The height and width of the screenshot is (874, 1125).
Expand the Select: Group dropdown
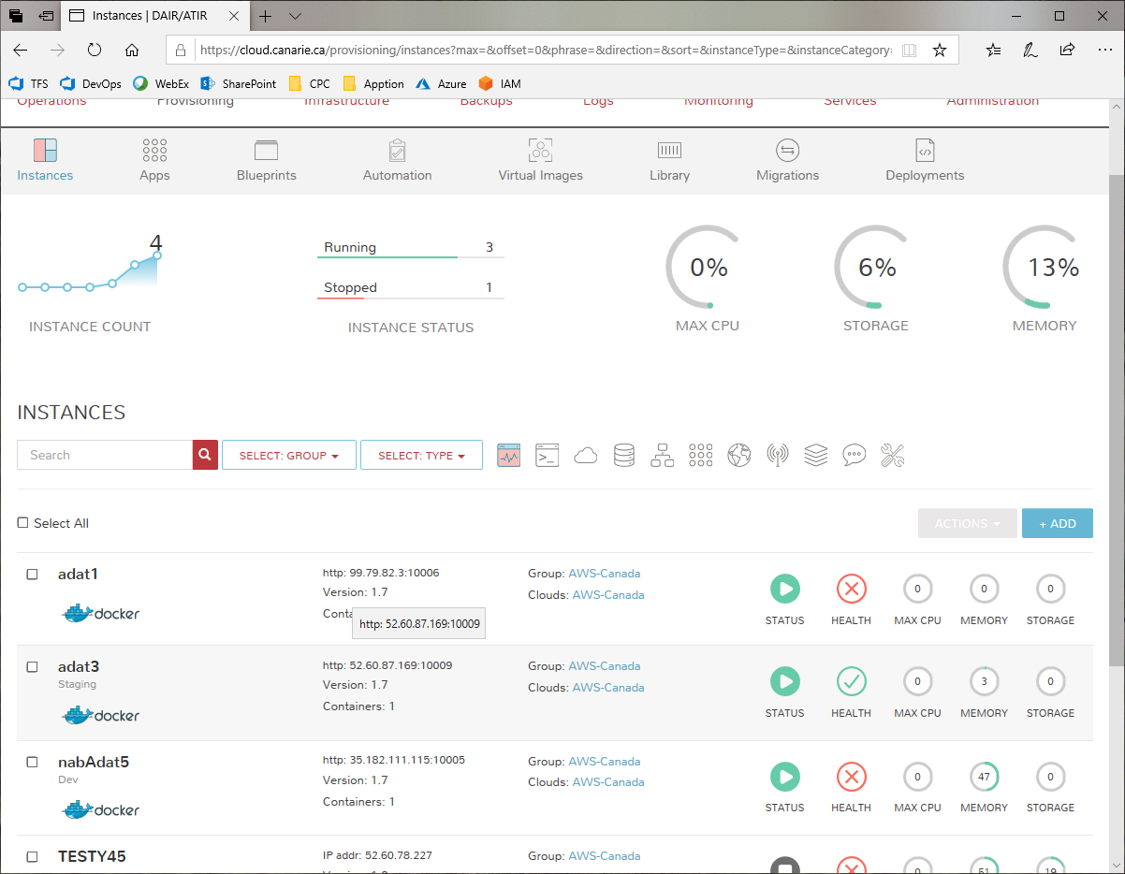(288, 456)
